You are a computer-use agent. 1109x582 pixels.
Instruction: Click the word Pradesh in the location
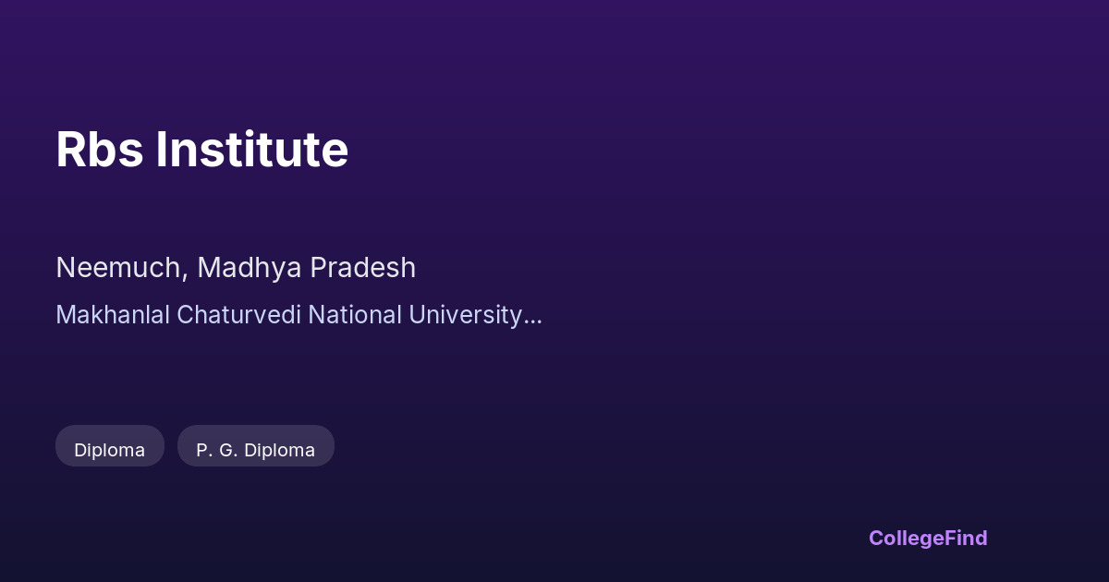pyautogui.click(x=362, y=268)
